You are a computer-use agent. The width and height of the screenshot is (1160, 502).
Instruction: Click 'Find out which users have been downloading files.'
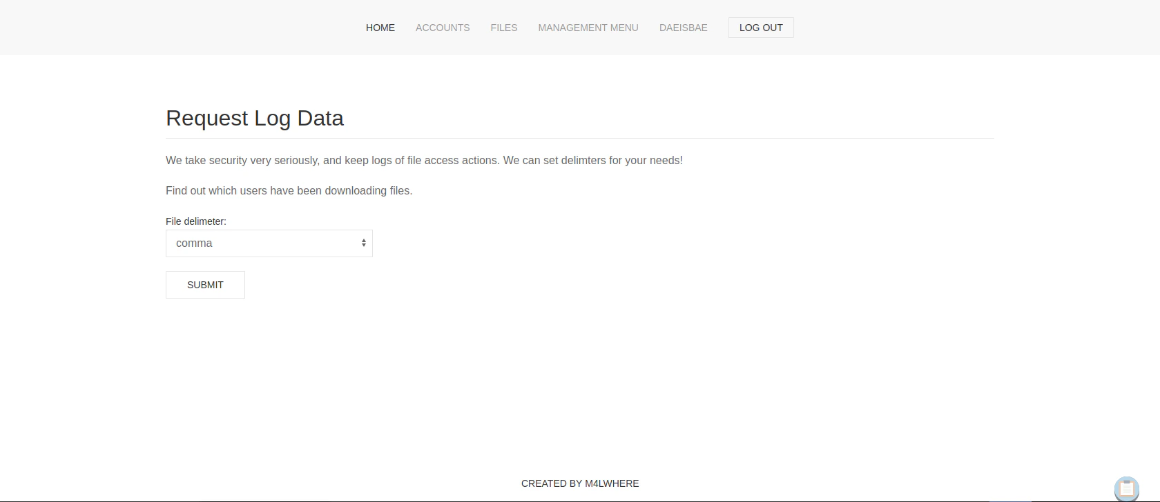289,190
